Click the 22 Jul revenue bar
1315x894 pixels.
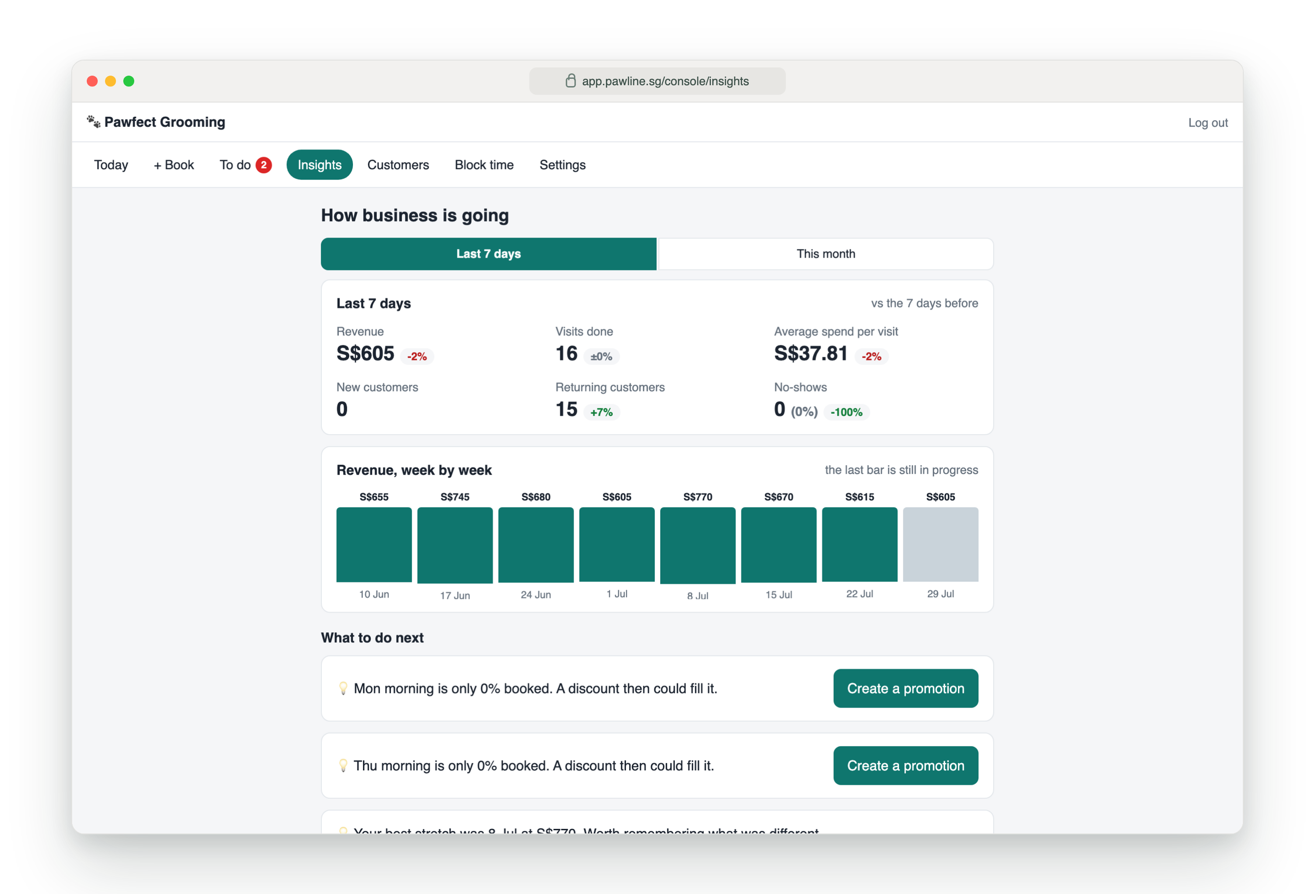tap(859, 544)
